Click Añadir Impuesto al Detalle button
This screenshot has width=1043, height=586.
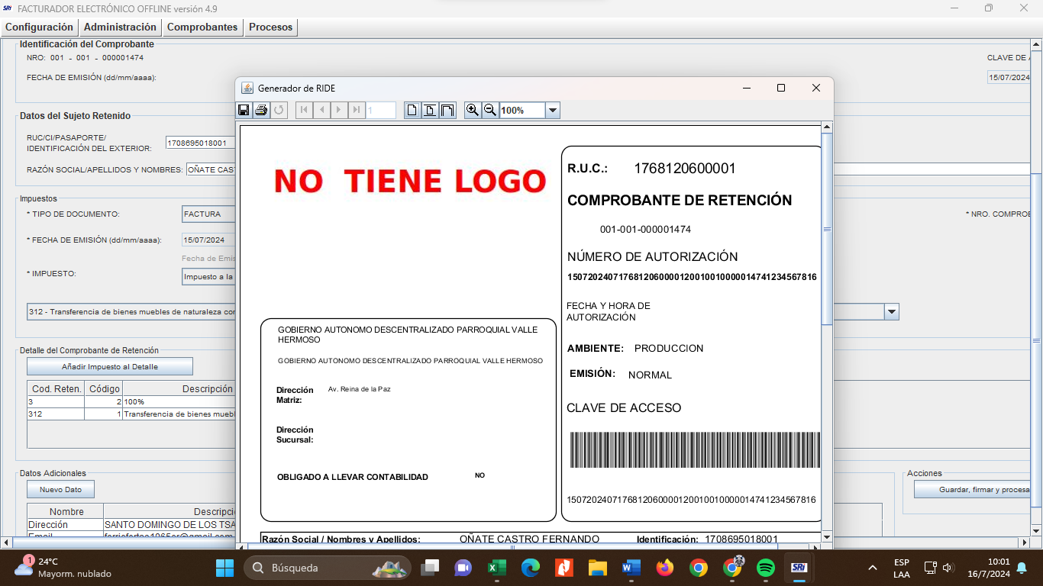coord(110,367)
